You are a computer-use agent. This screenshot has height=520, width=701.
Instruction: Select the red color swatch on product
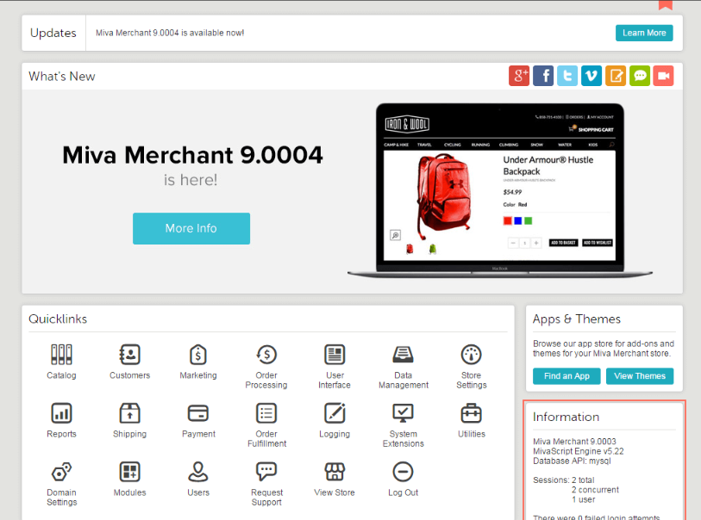[x=506, y=220]
